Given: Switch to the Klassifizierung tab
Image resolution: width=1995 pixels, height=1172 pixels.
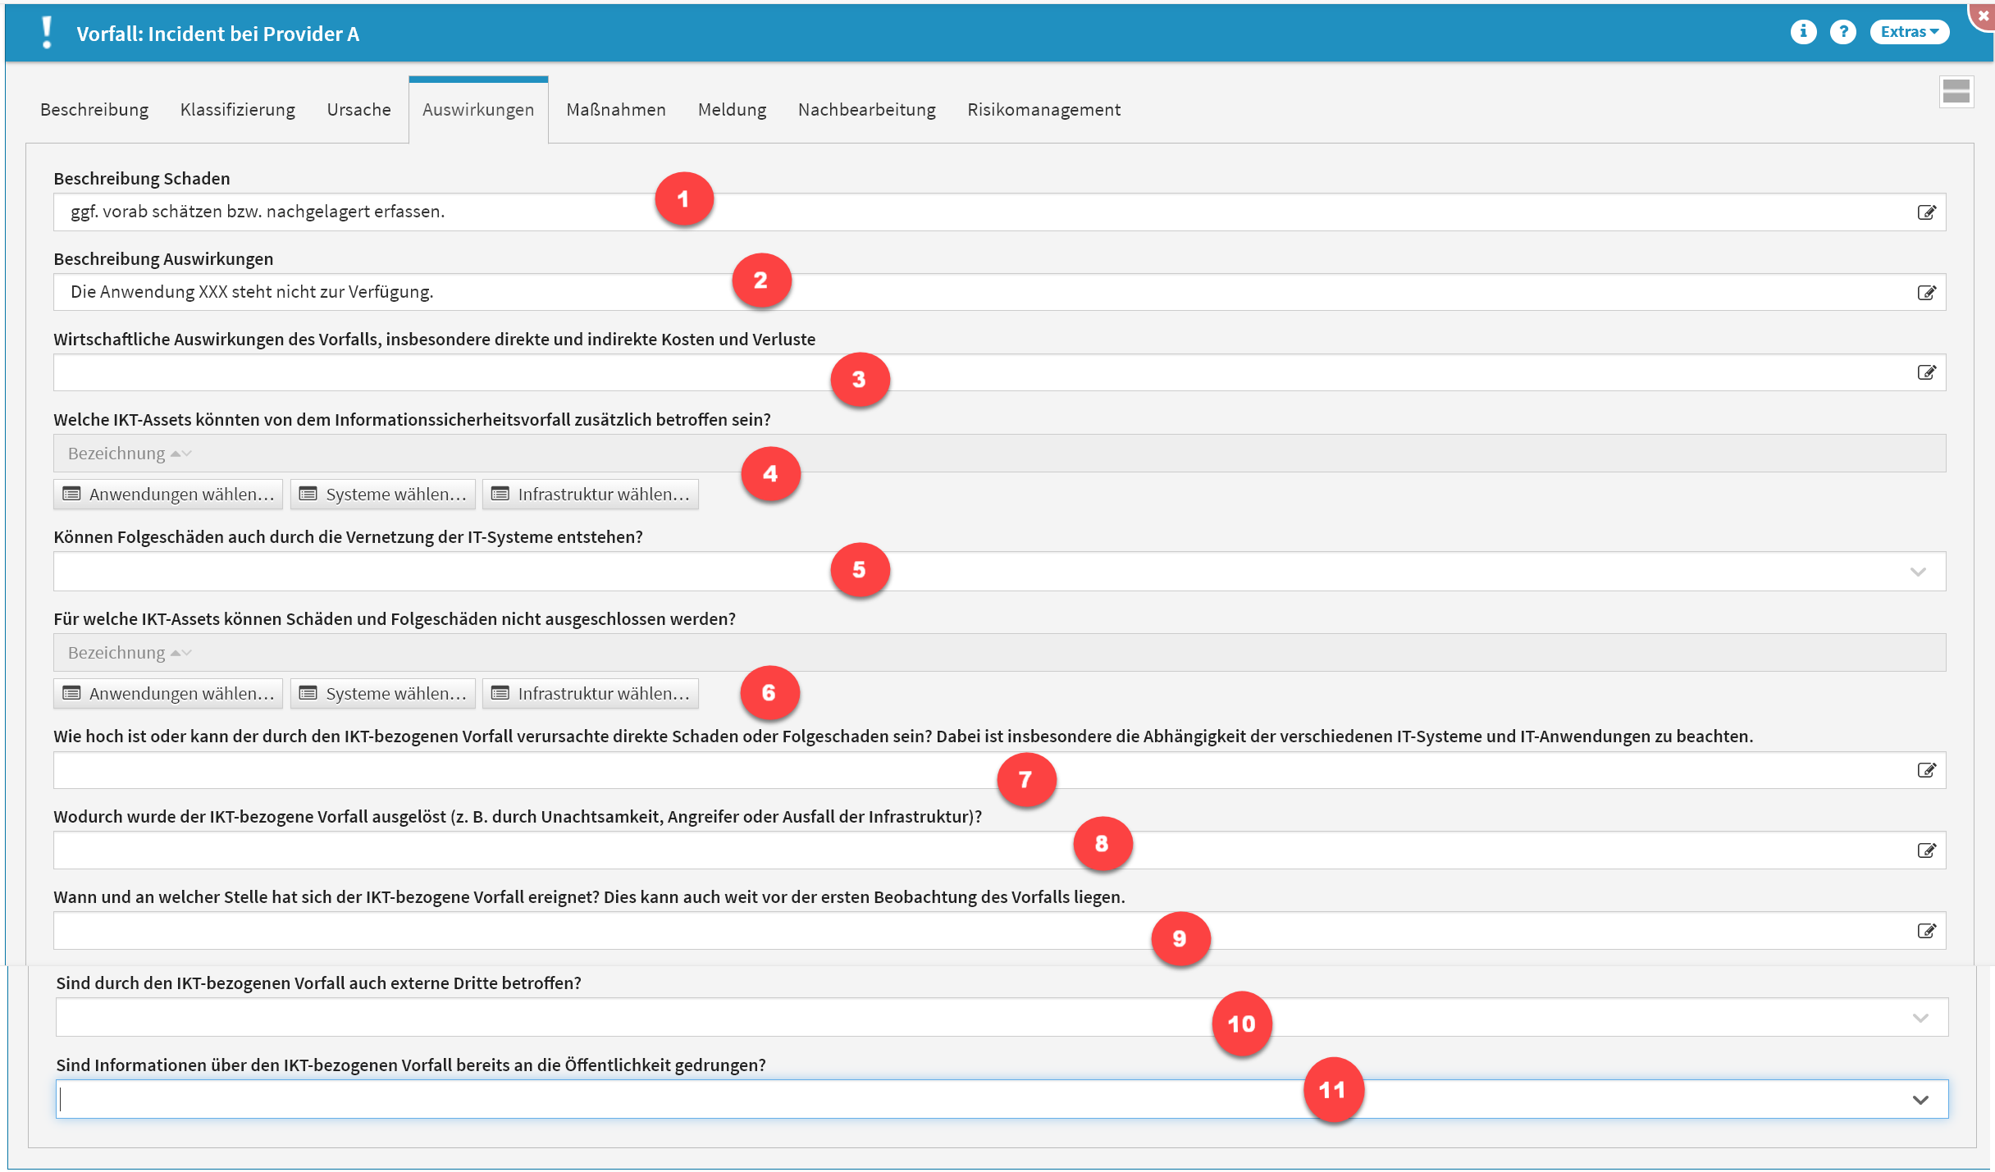Looking at the screenshot, I should (237, 110).
